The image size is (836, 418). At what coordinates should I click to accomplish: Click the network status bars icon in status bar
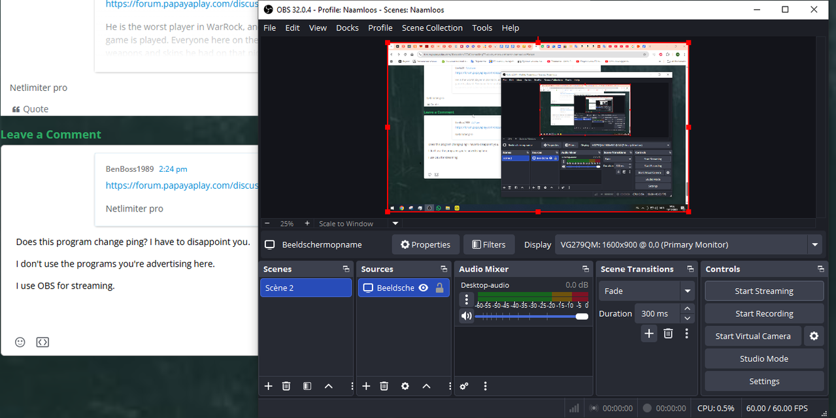[x=574, y=408]
